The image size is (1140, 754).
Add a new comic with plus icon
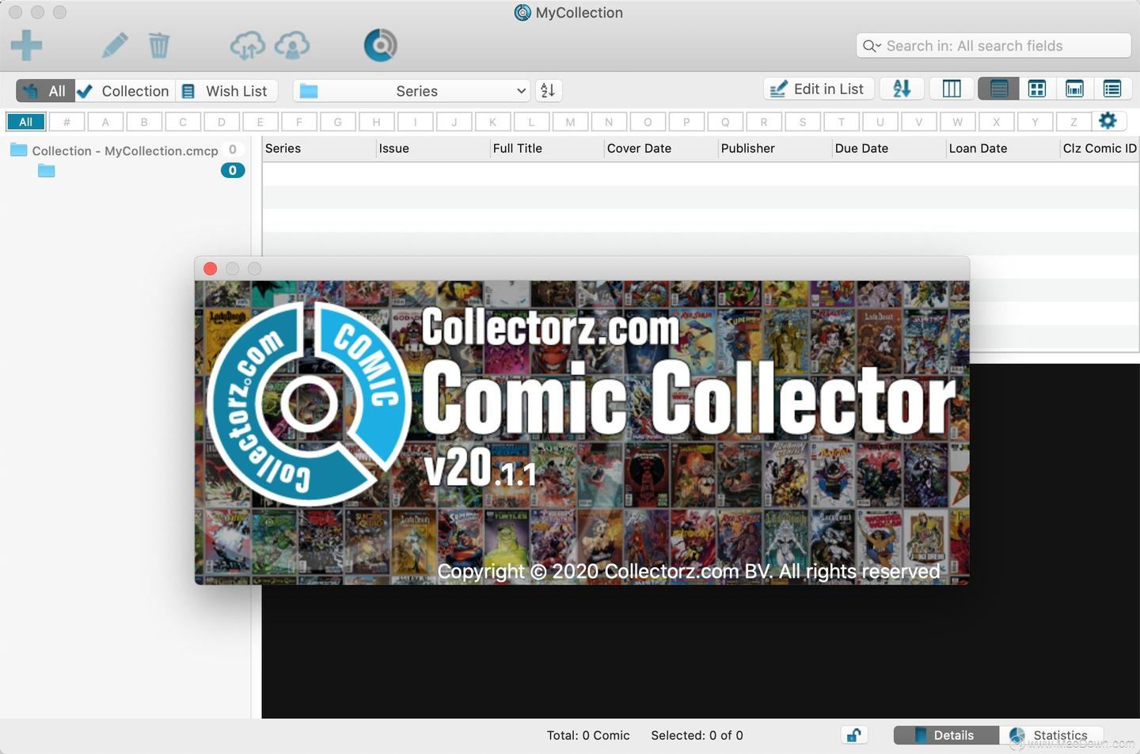click(26, 45)
